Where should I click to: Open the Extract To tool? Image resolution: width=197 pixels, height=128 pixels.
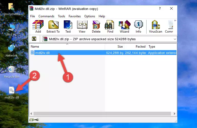coord(53,27)
